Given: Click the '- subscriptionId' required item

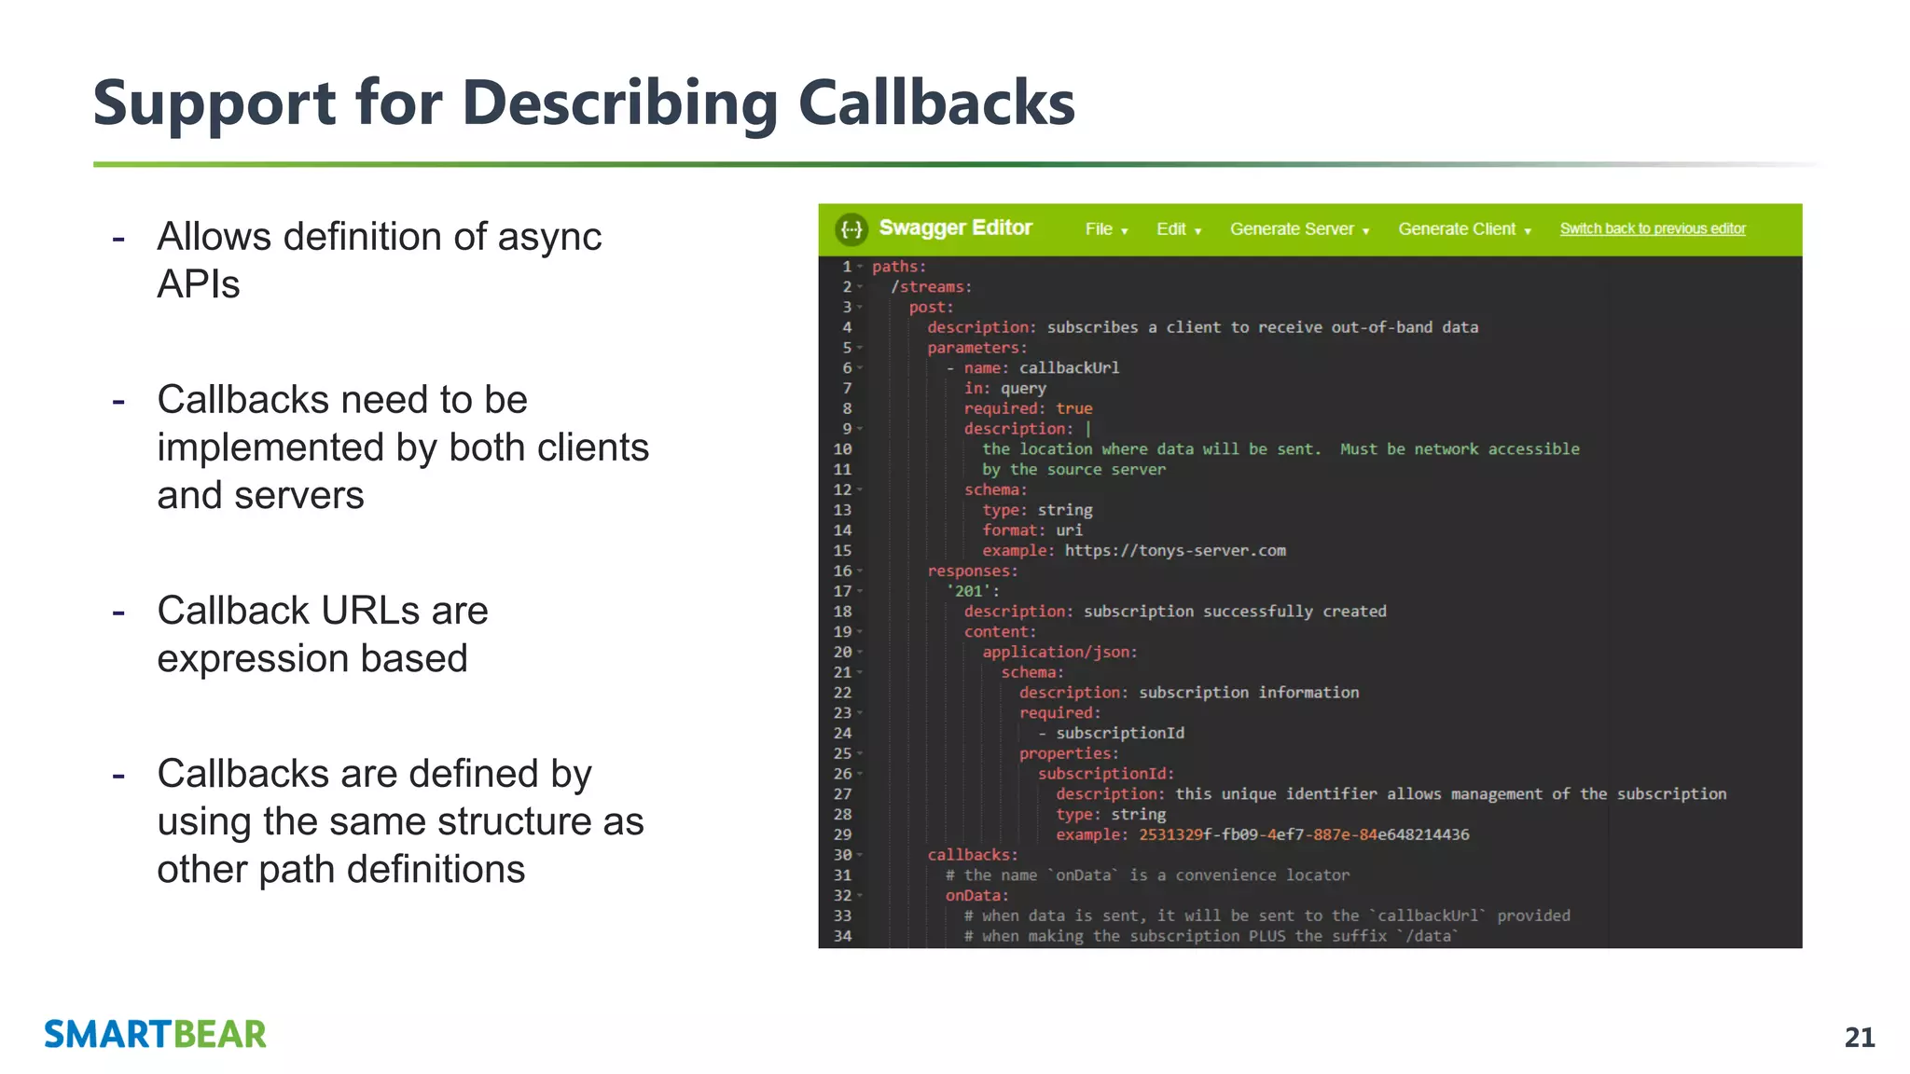Looking at the screenshot, I should pos(1111,734).
